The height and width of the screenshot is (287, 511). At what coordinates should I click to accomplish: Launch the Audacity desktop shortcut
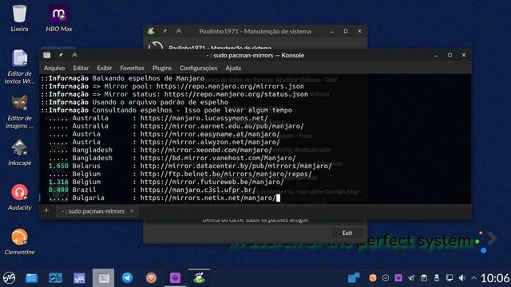coord(19,197)
